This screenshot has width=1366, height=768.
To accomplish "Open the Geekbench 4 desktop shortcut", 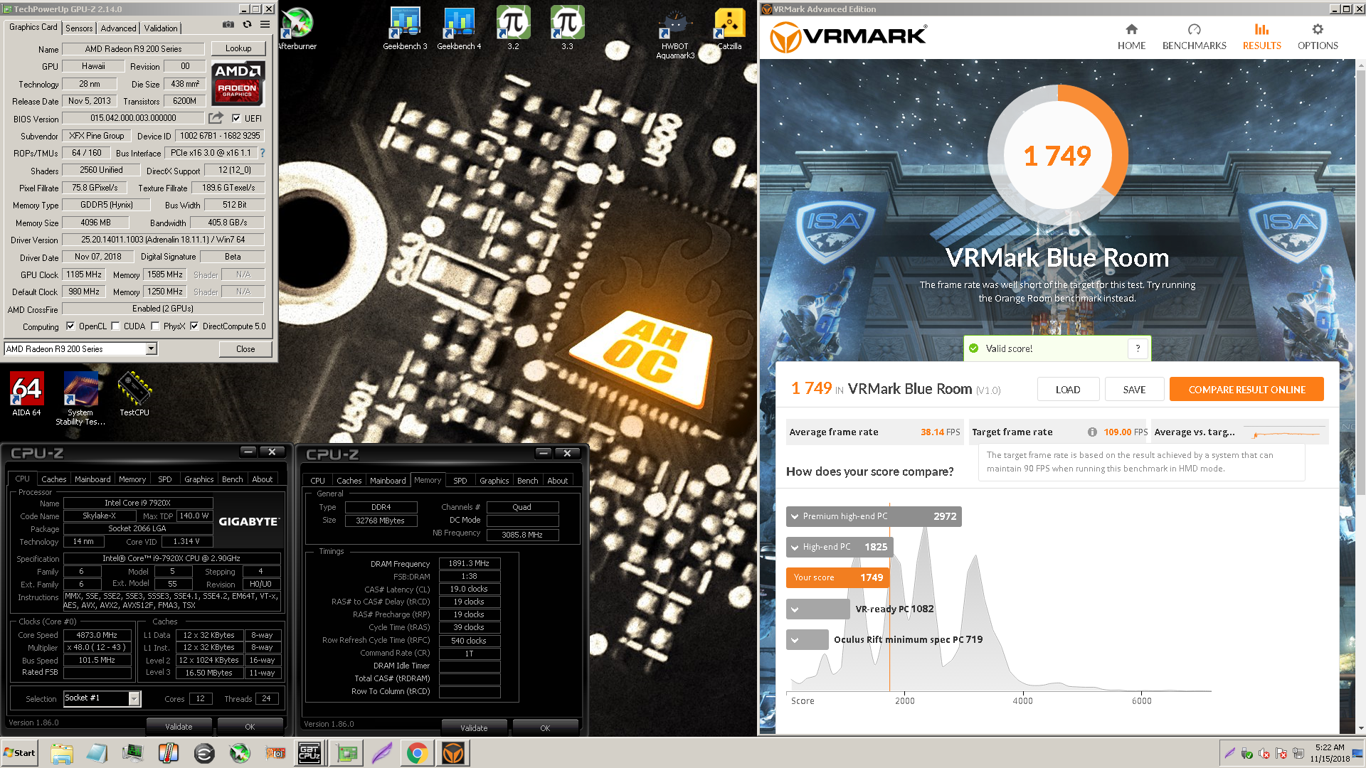I will (x=459, y=29).
